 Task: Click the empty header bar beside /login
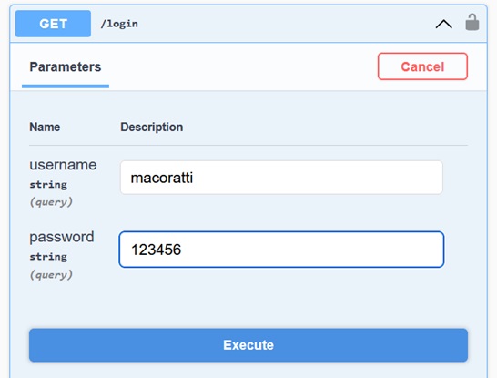pyautogui.click(x=285, y=24)
